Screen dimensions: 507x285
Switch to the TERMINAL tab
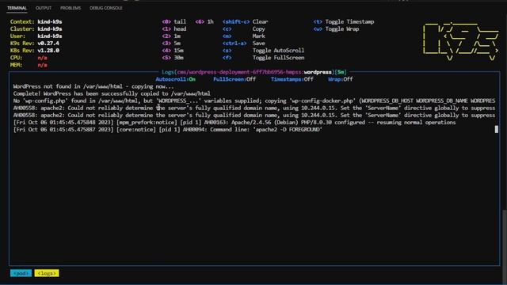[17, 8]
